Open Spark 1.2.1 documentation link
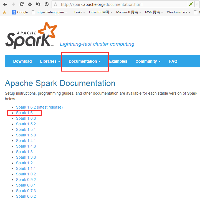The image size is (200, 201). click(26, 163)
